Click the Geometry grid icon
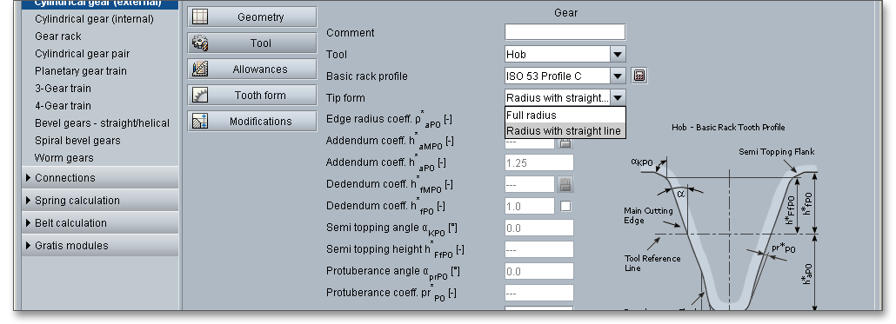896x324 pixels. (200, 17)
